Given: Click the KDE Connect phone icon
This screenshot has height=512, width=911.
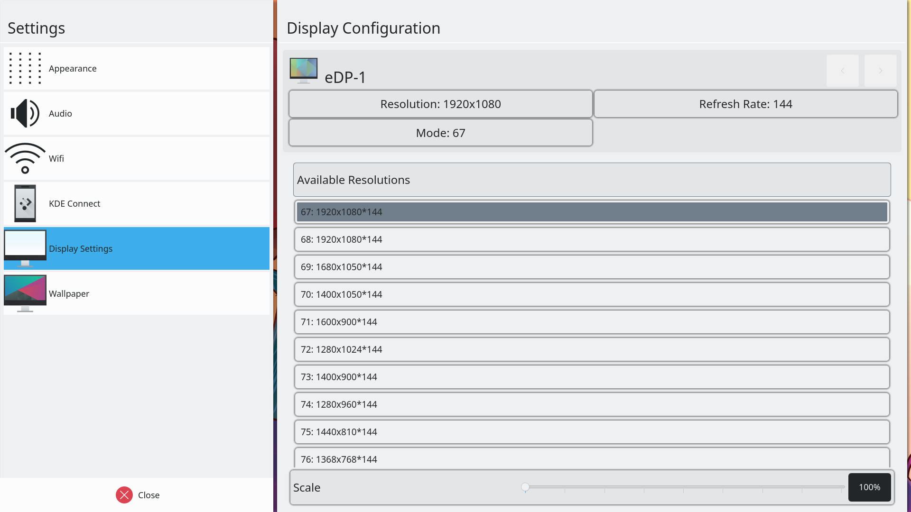Looking at the screenshot, I should point(25,203).
